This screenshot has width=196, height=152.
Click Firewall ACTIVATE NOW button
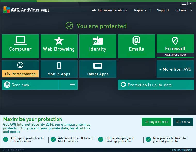point(175,55)
